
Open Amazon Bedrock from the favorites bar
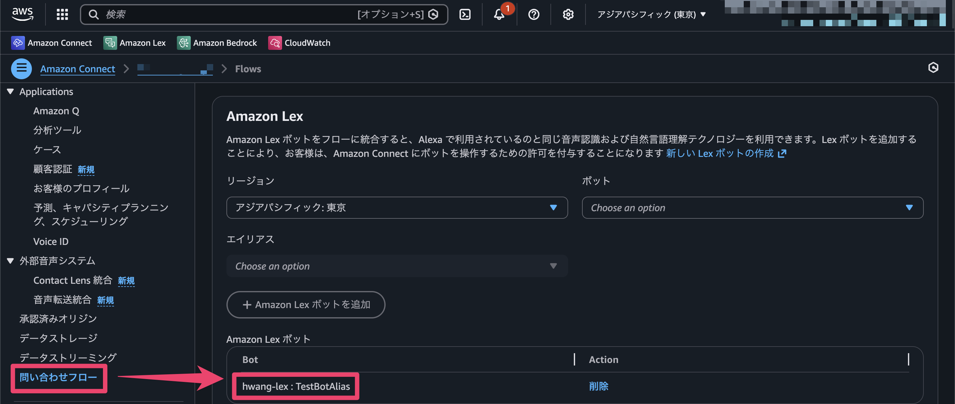(217, 43)
